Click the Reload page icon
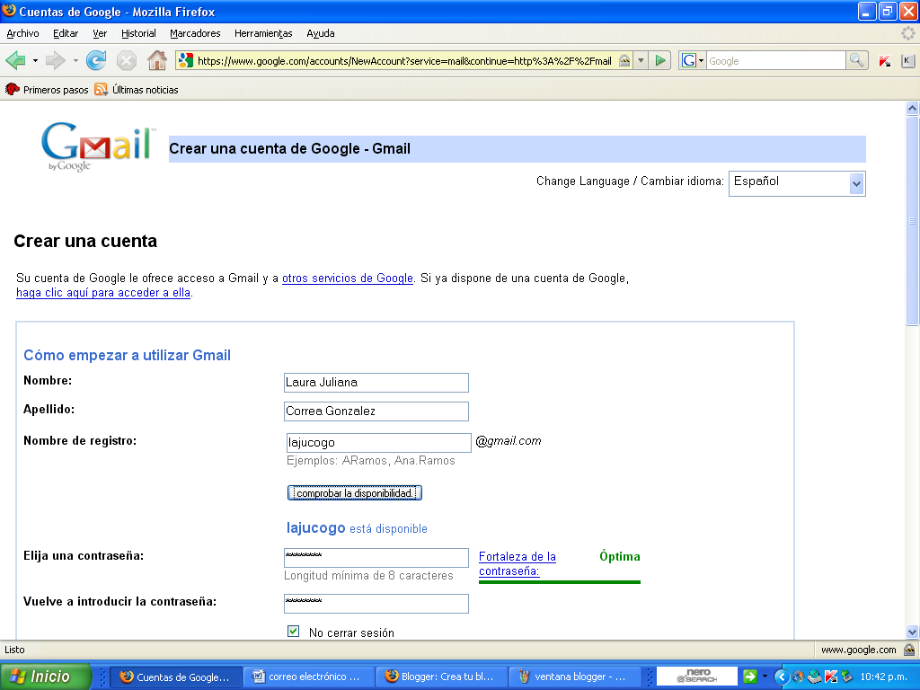 coord(96,60)
